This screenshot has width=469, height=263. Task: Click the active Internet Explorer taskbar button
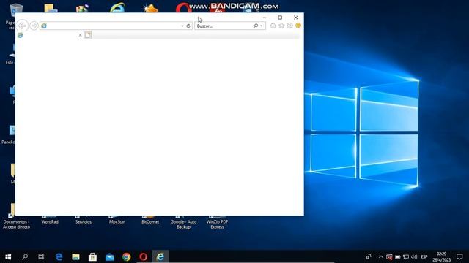click(160, 256)
